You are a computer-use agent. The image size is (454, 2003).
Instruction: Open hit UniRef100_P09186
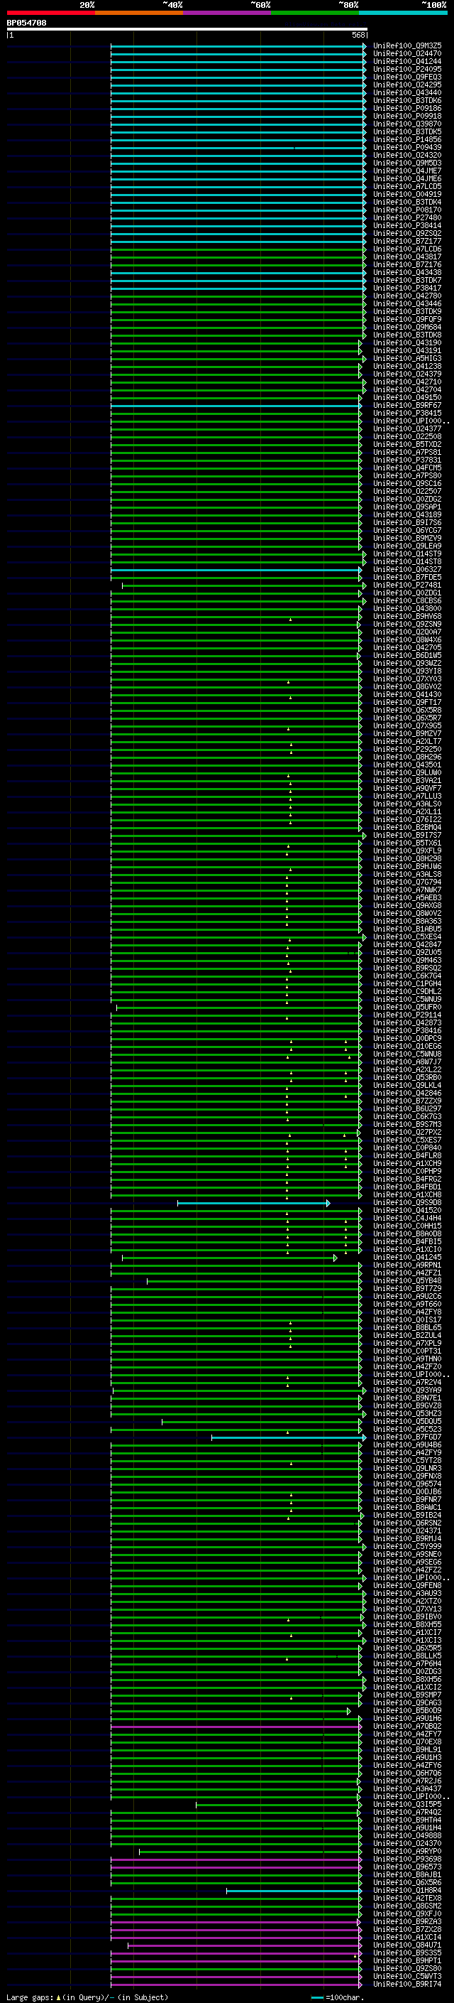[x=407, y=108]
